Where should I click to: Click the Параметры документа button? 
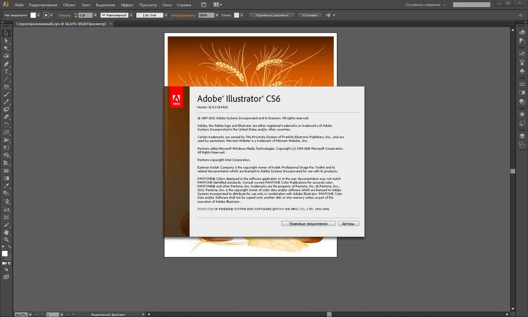[272, 15]
